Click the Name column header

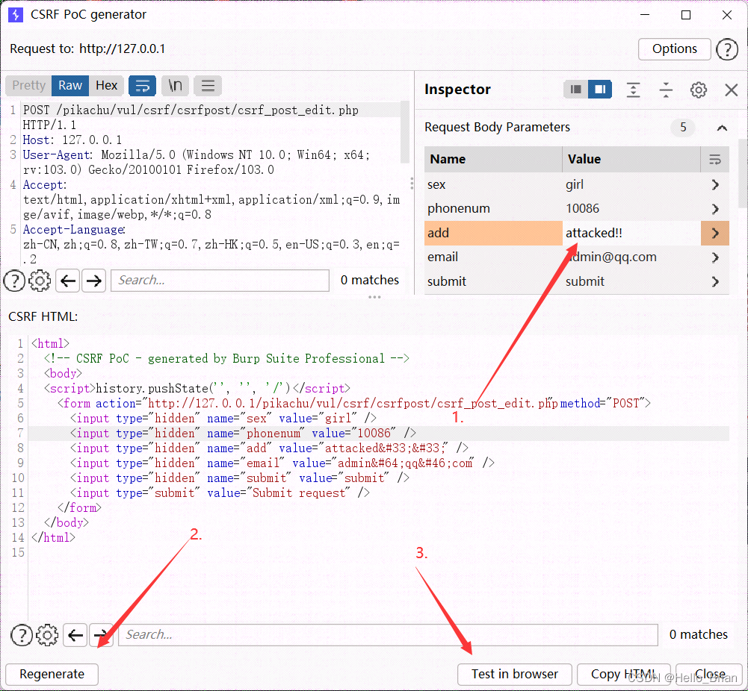[493, 160]
